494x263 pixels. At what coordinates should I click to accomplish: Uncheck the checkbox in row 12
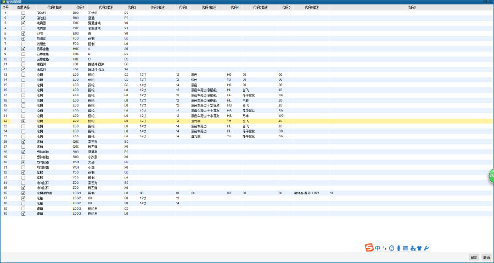23,69
